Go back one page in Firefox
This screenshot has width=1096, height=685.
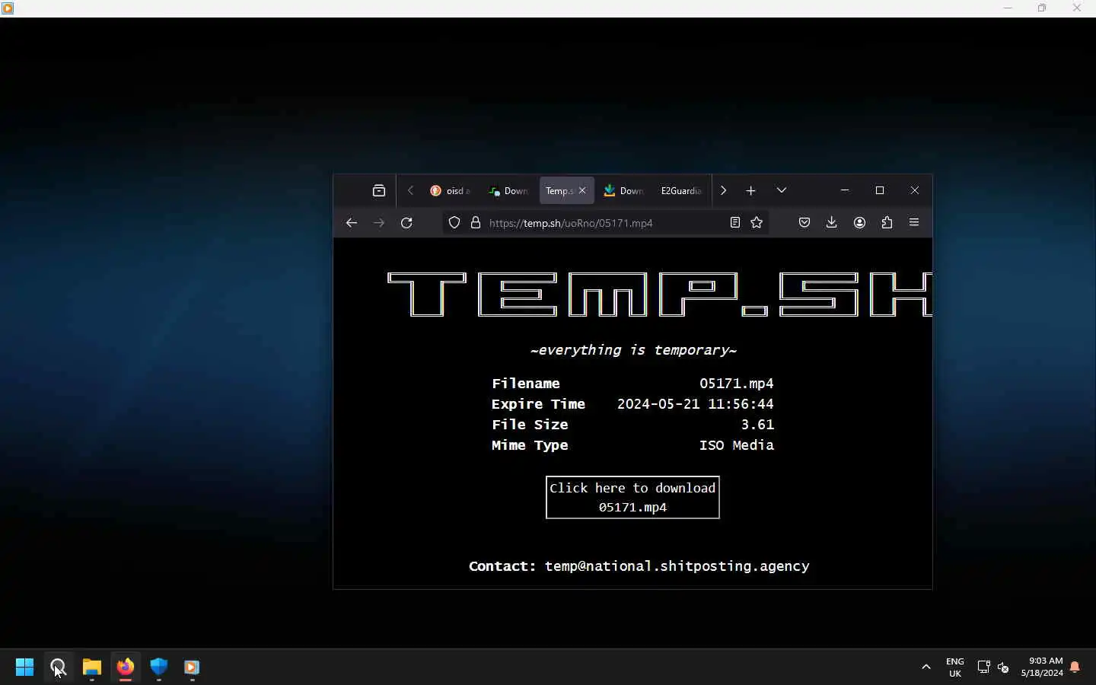tap(351, 223)
